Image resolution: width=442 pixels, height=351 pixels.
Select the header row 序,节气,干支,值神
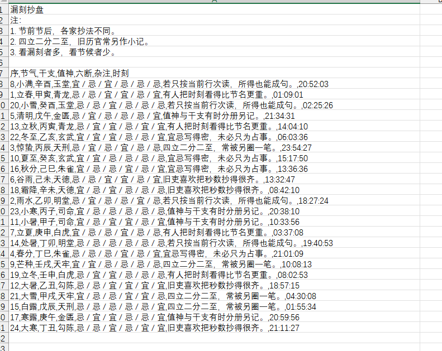pos(214,73)
